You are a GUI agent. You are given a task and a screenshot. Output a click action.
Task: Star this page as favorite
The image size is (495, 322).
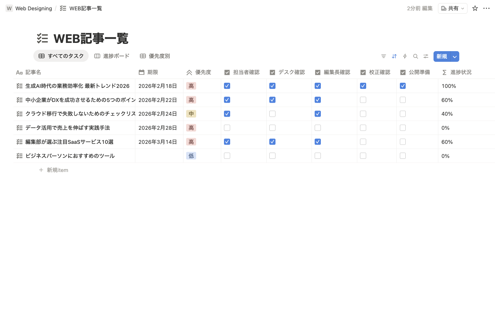pyautogui.click(x=475, y=8)
